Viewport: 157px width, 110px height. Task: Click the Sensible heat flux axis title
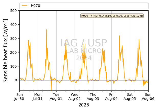pyautogui.click(x=5, y=50)
